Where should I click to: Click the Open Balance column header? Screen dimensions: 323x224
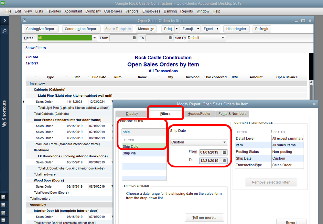click(287, 77)
